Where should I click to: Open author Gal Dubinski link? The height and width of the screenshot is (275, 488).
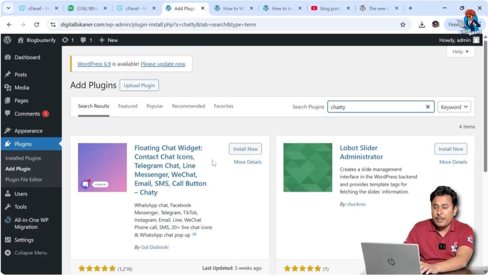(155, 247)
